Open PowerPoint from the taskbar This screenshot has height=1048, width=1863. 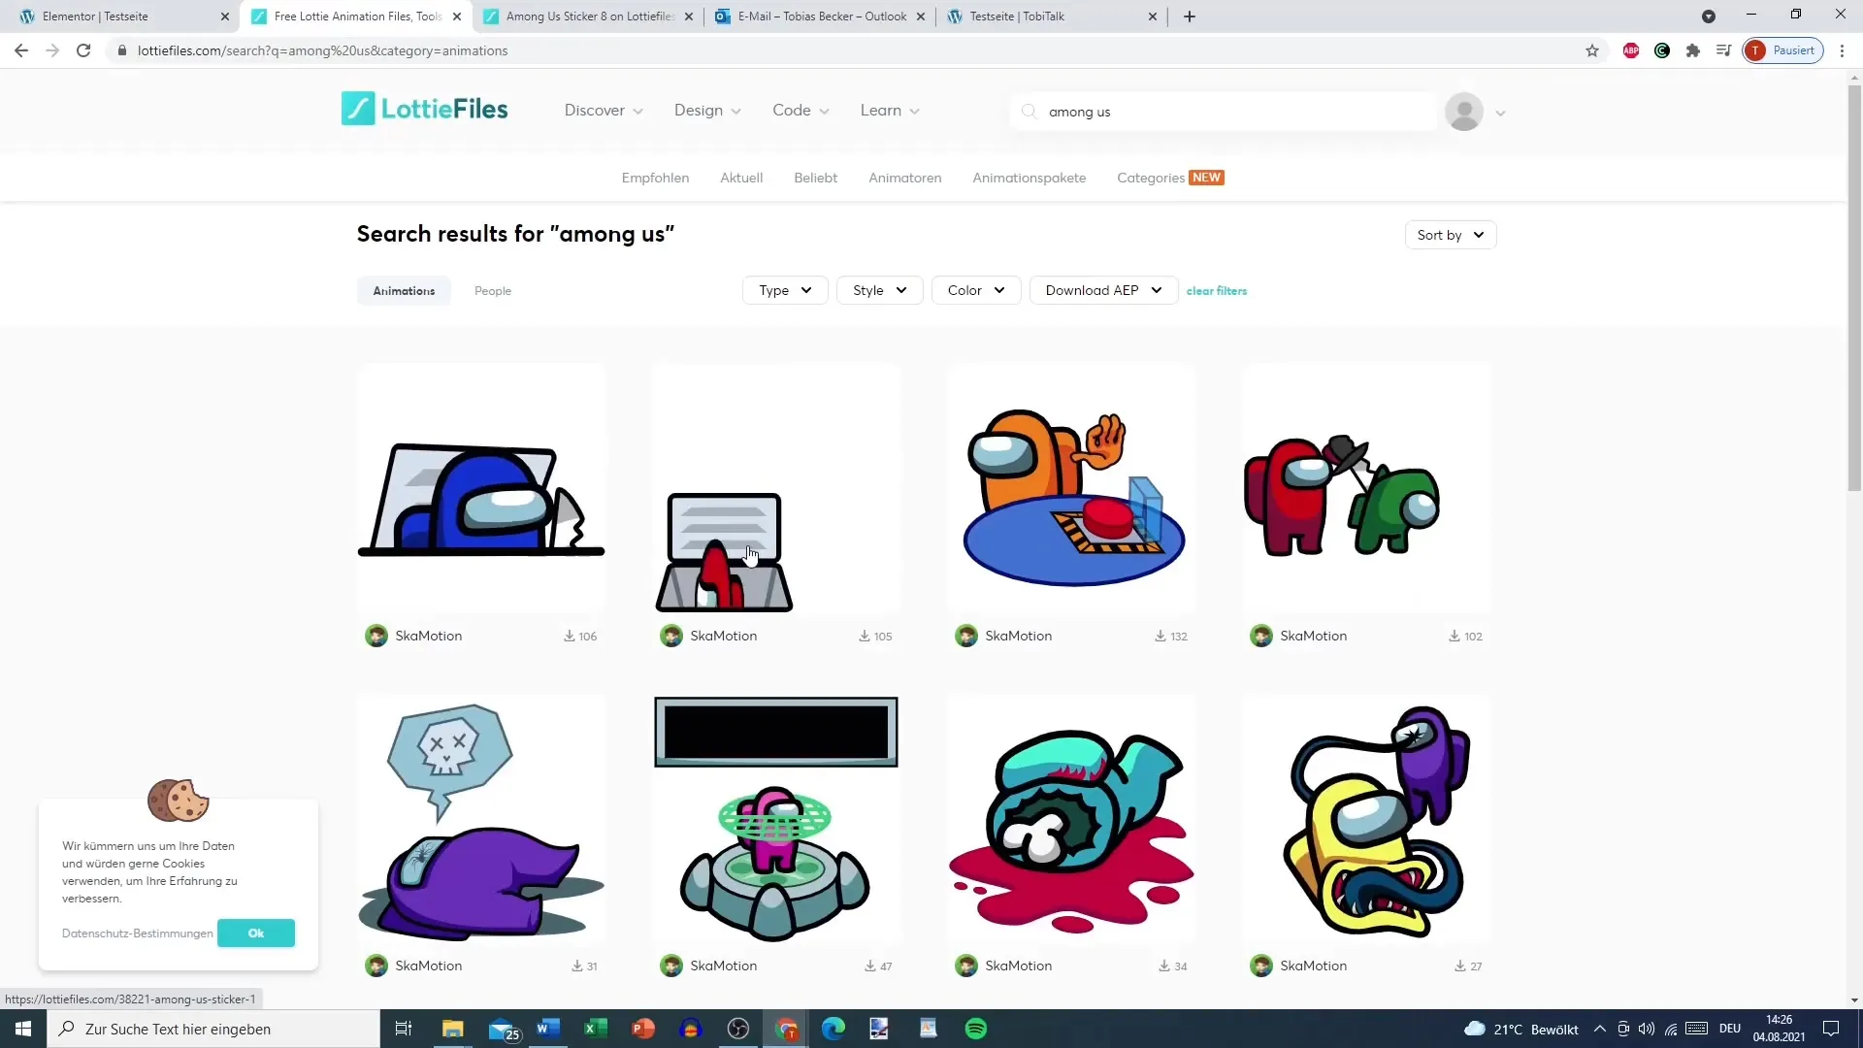coord(642,1029)
